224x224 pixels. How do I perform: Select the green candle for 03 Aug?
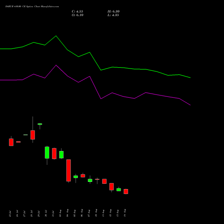point(61,155)
